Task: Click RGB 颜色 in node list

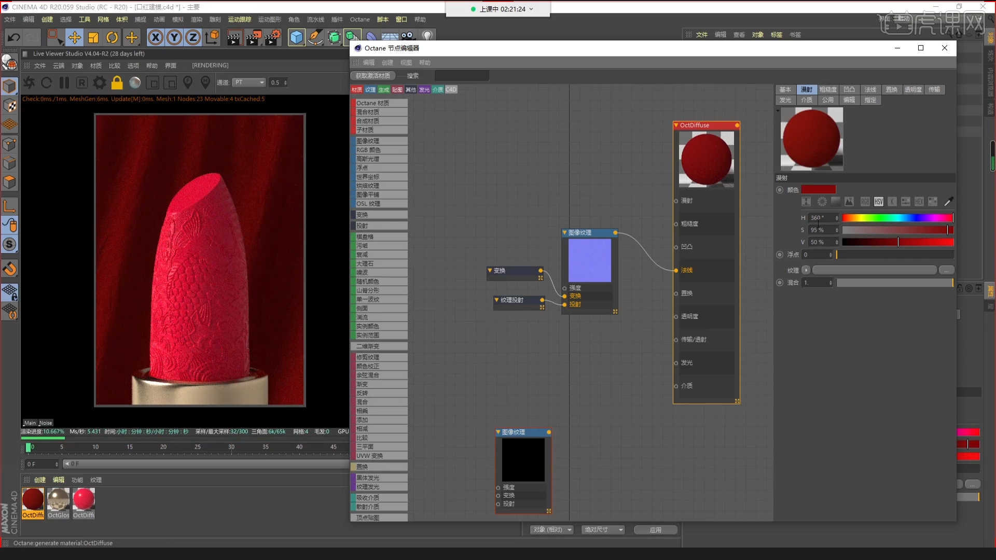Action: [380, 150]
